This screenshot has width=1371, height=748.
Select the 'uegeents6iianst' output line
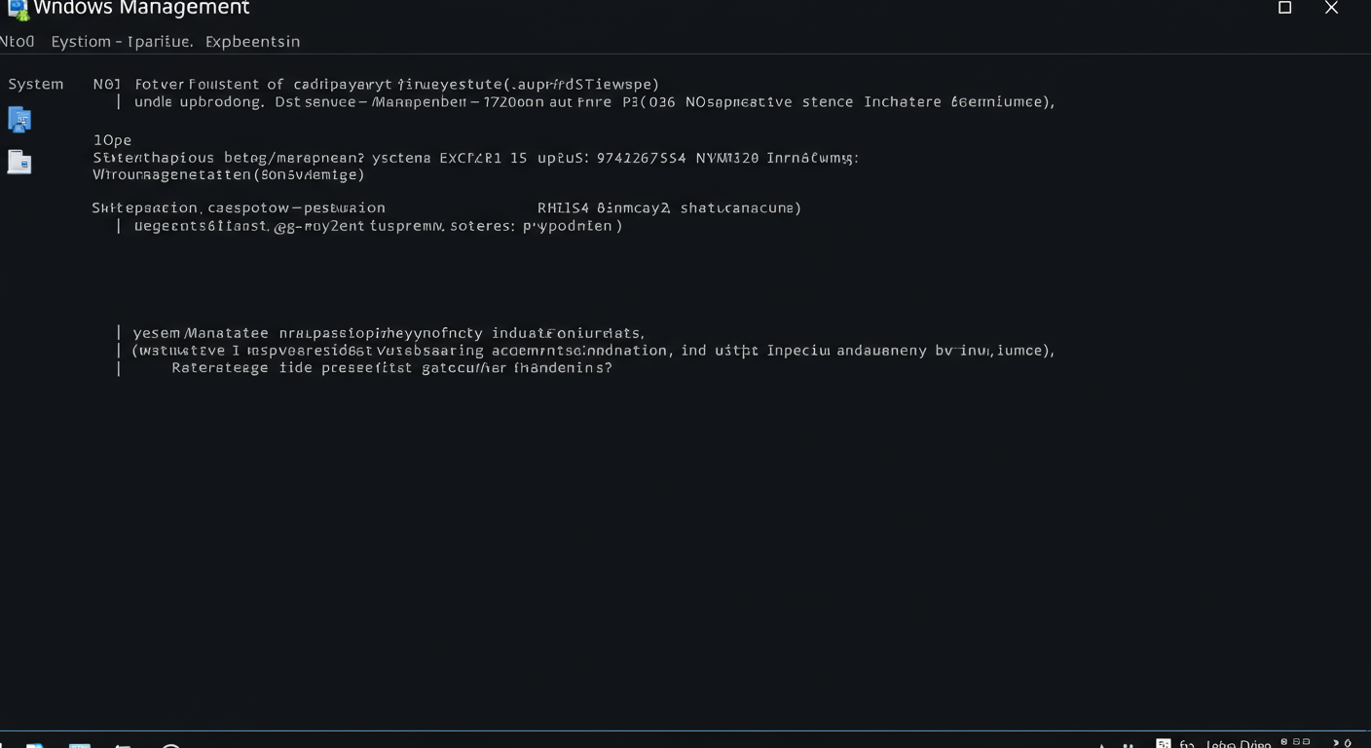[378, 226]
